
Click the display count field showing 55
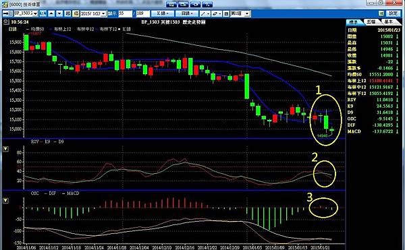[126, 13]
